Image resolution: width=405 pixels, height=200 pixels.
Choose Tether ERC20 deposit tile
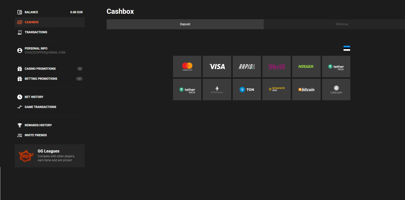(187, 89)
